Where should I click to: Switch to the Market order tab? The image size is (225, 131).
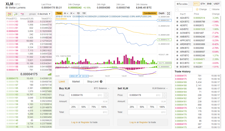(x=76, y=82)
